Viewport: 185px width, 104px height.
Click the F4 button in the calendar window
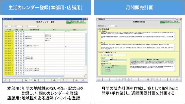click(26, 80)
